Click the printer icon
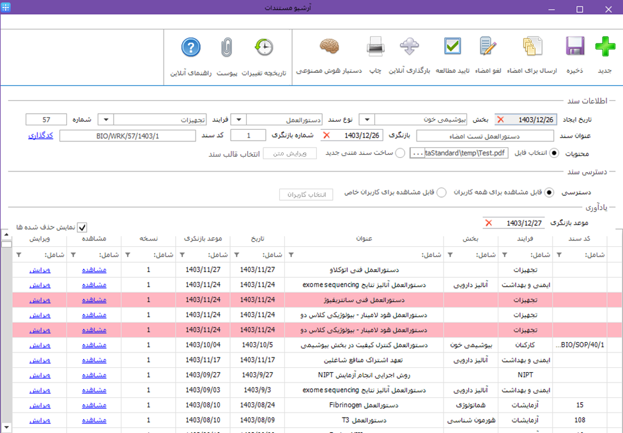 375,47
